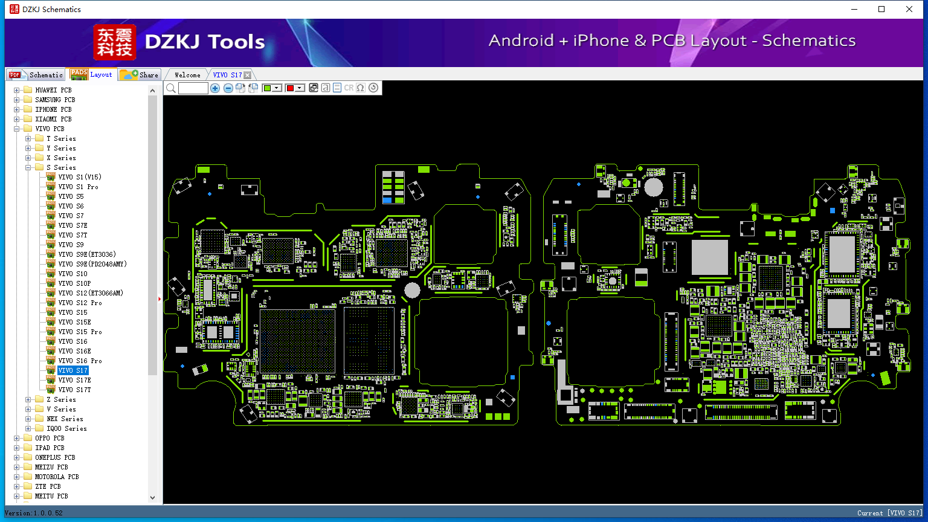Click the tree panel scroll-down arrow
The height and width of the screenshot is (522, 928).
click(x=152, y=498)
